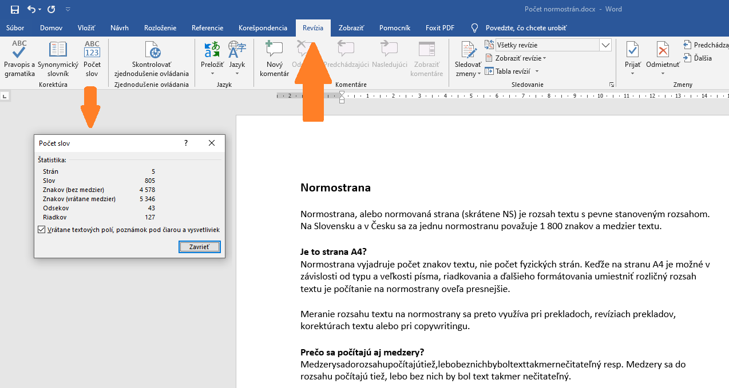Open the Korešpondencia tab
The image size is (729, 388).
coord(263,28)
